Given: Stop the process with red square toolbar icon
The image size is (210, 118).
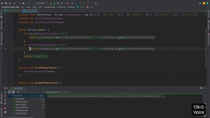Looking at the screenshot, I should click(x=68, y=3).
